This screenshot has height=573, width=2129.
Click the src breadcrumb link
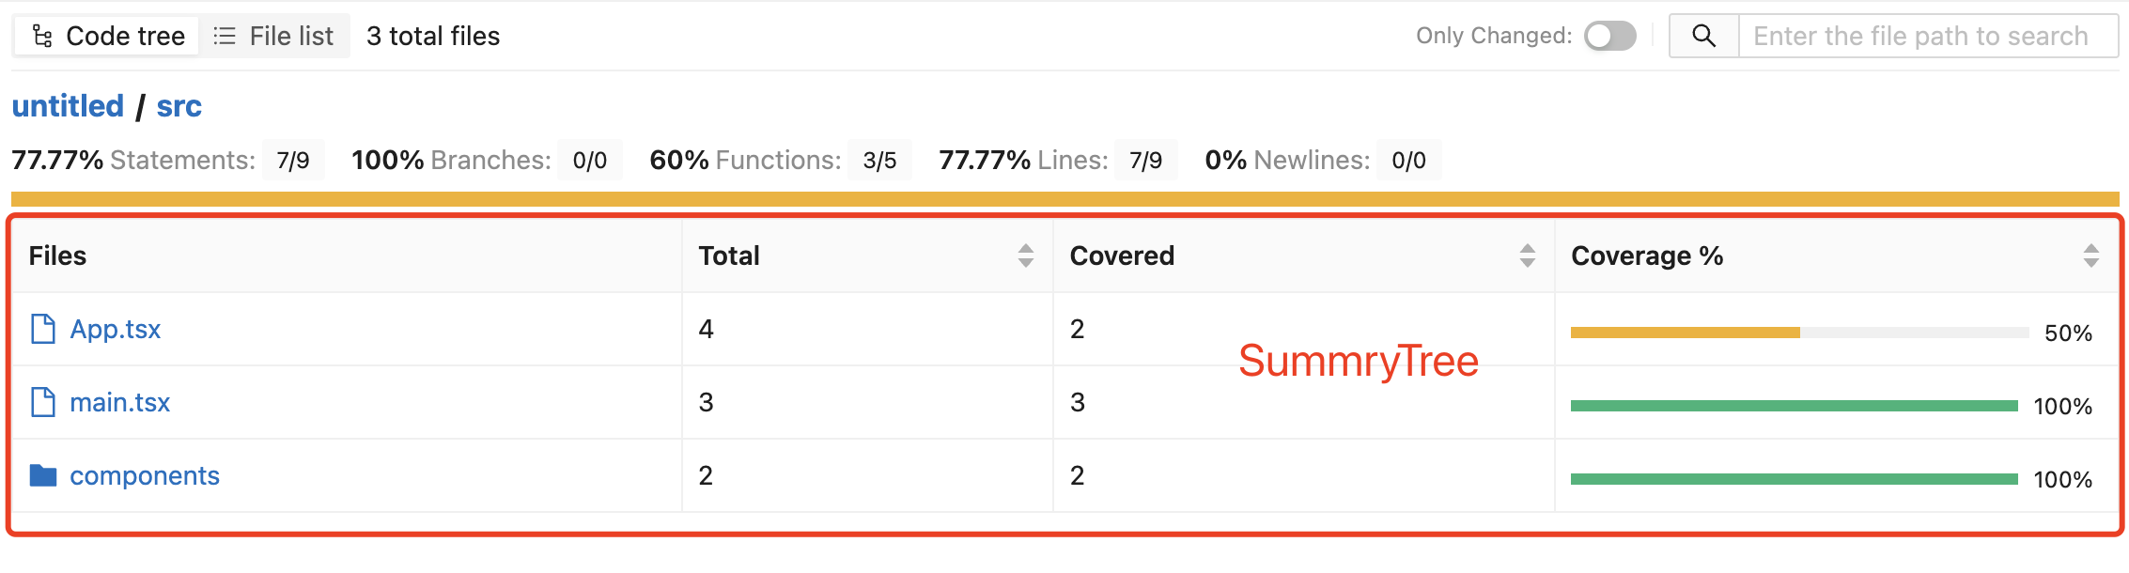click(179, 106)
